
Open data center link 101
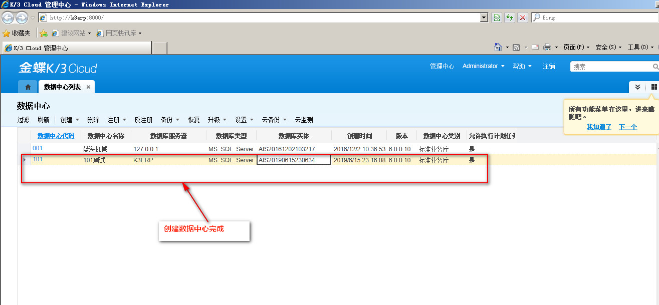(x=38, y=160)
